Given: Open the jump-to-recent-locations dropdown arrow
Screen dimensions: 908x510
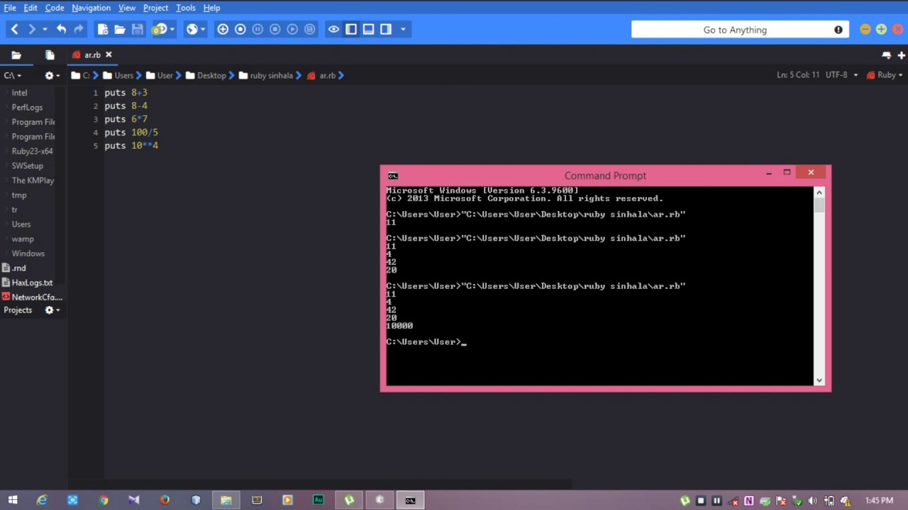Looking at the screenshot, I should (45, 29).
